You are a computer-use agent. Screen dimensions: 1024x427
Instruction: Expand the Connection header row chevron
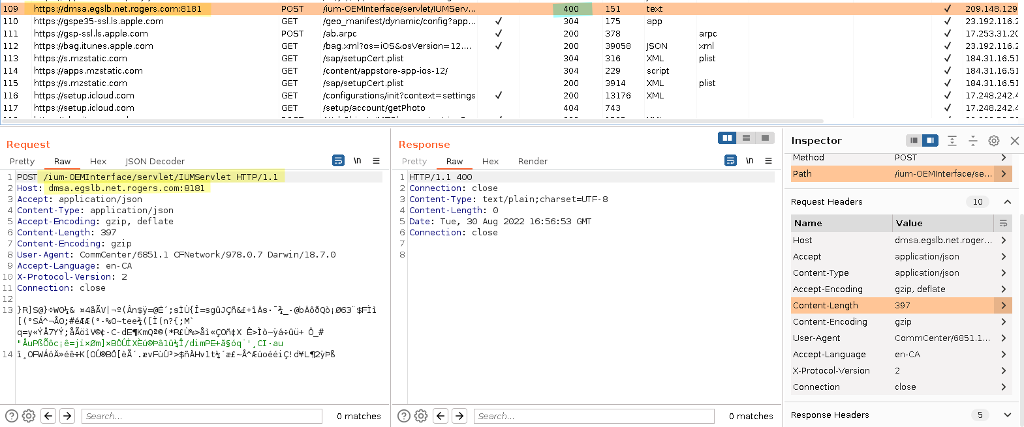pos(1003,387)
